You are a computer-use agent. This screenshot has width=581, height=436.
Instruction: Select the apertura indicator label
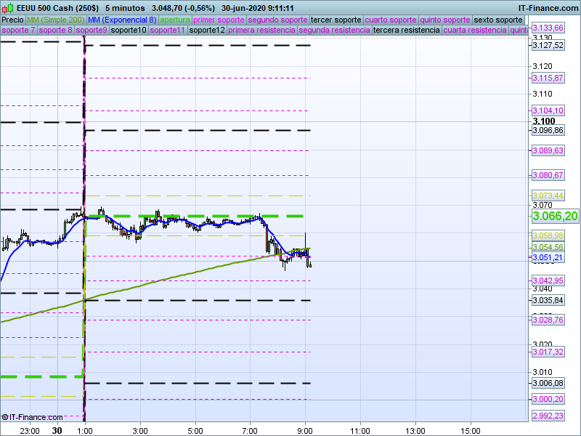pos(175,20)
